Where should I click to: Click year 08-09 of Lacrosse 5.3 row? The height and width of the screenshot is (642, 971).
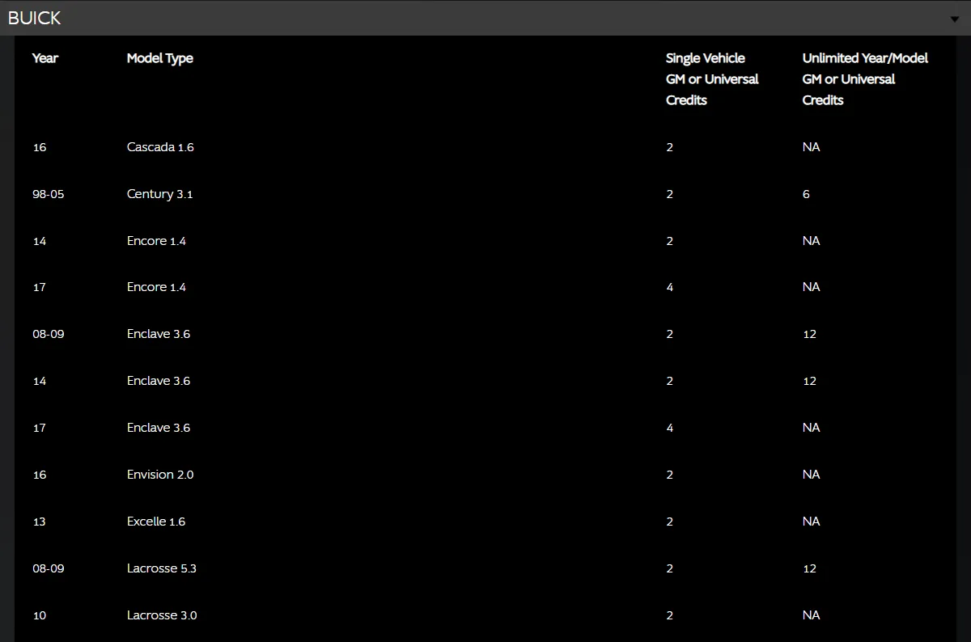(49, 568)
